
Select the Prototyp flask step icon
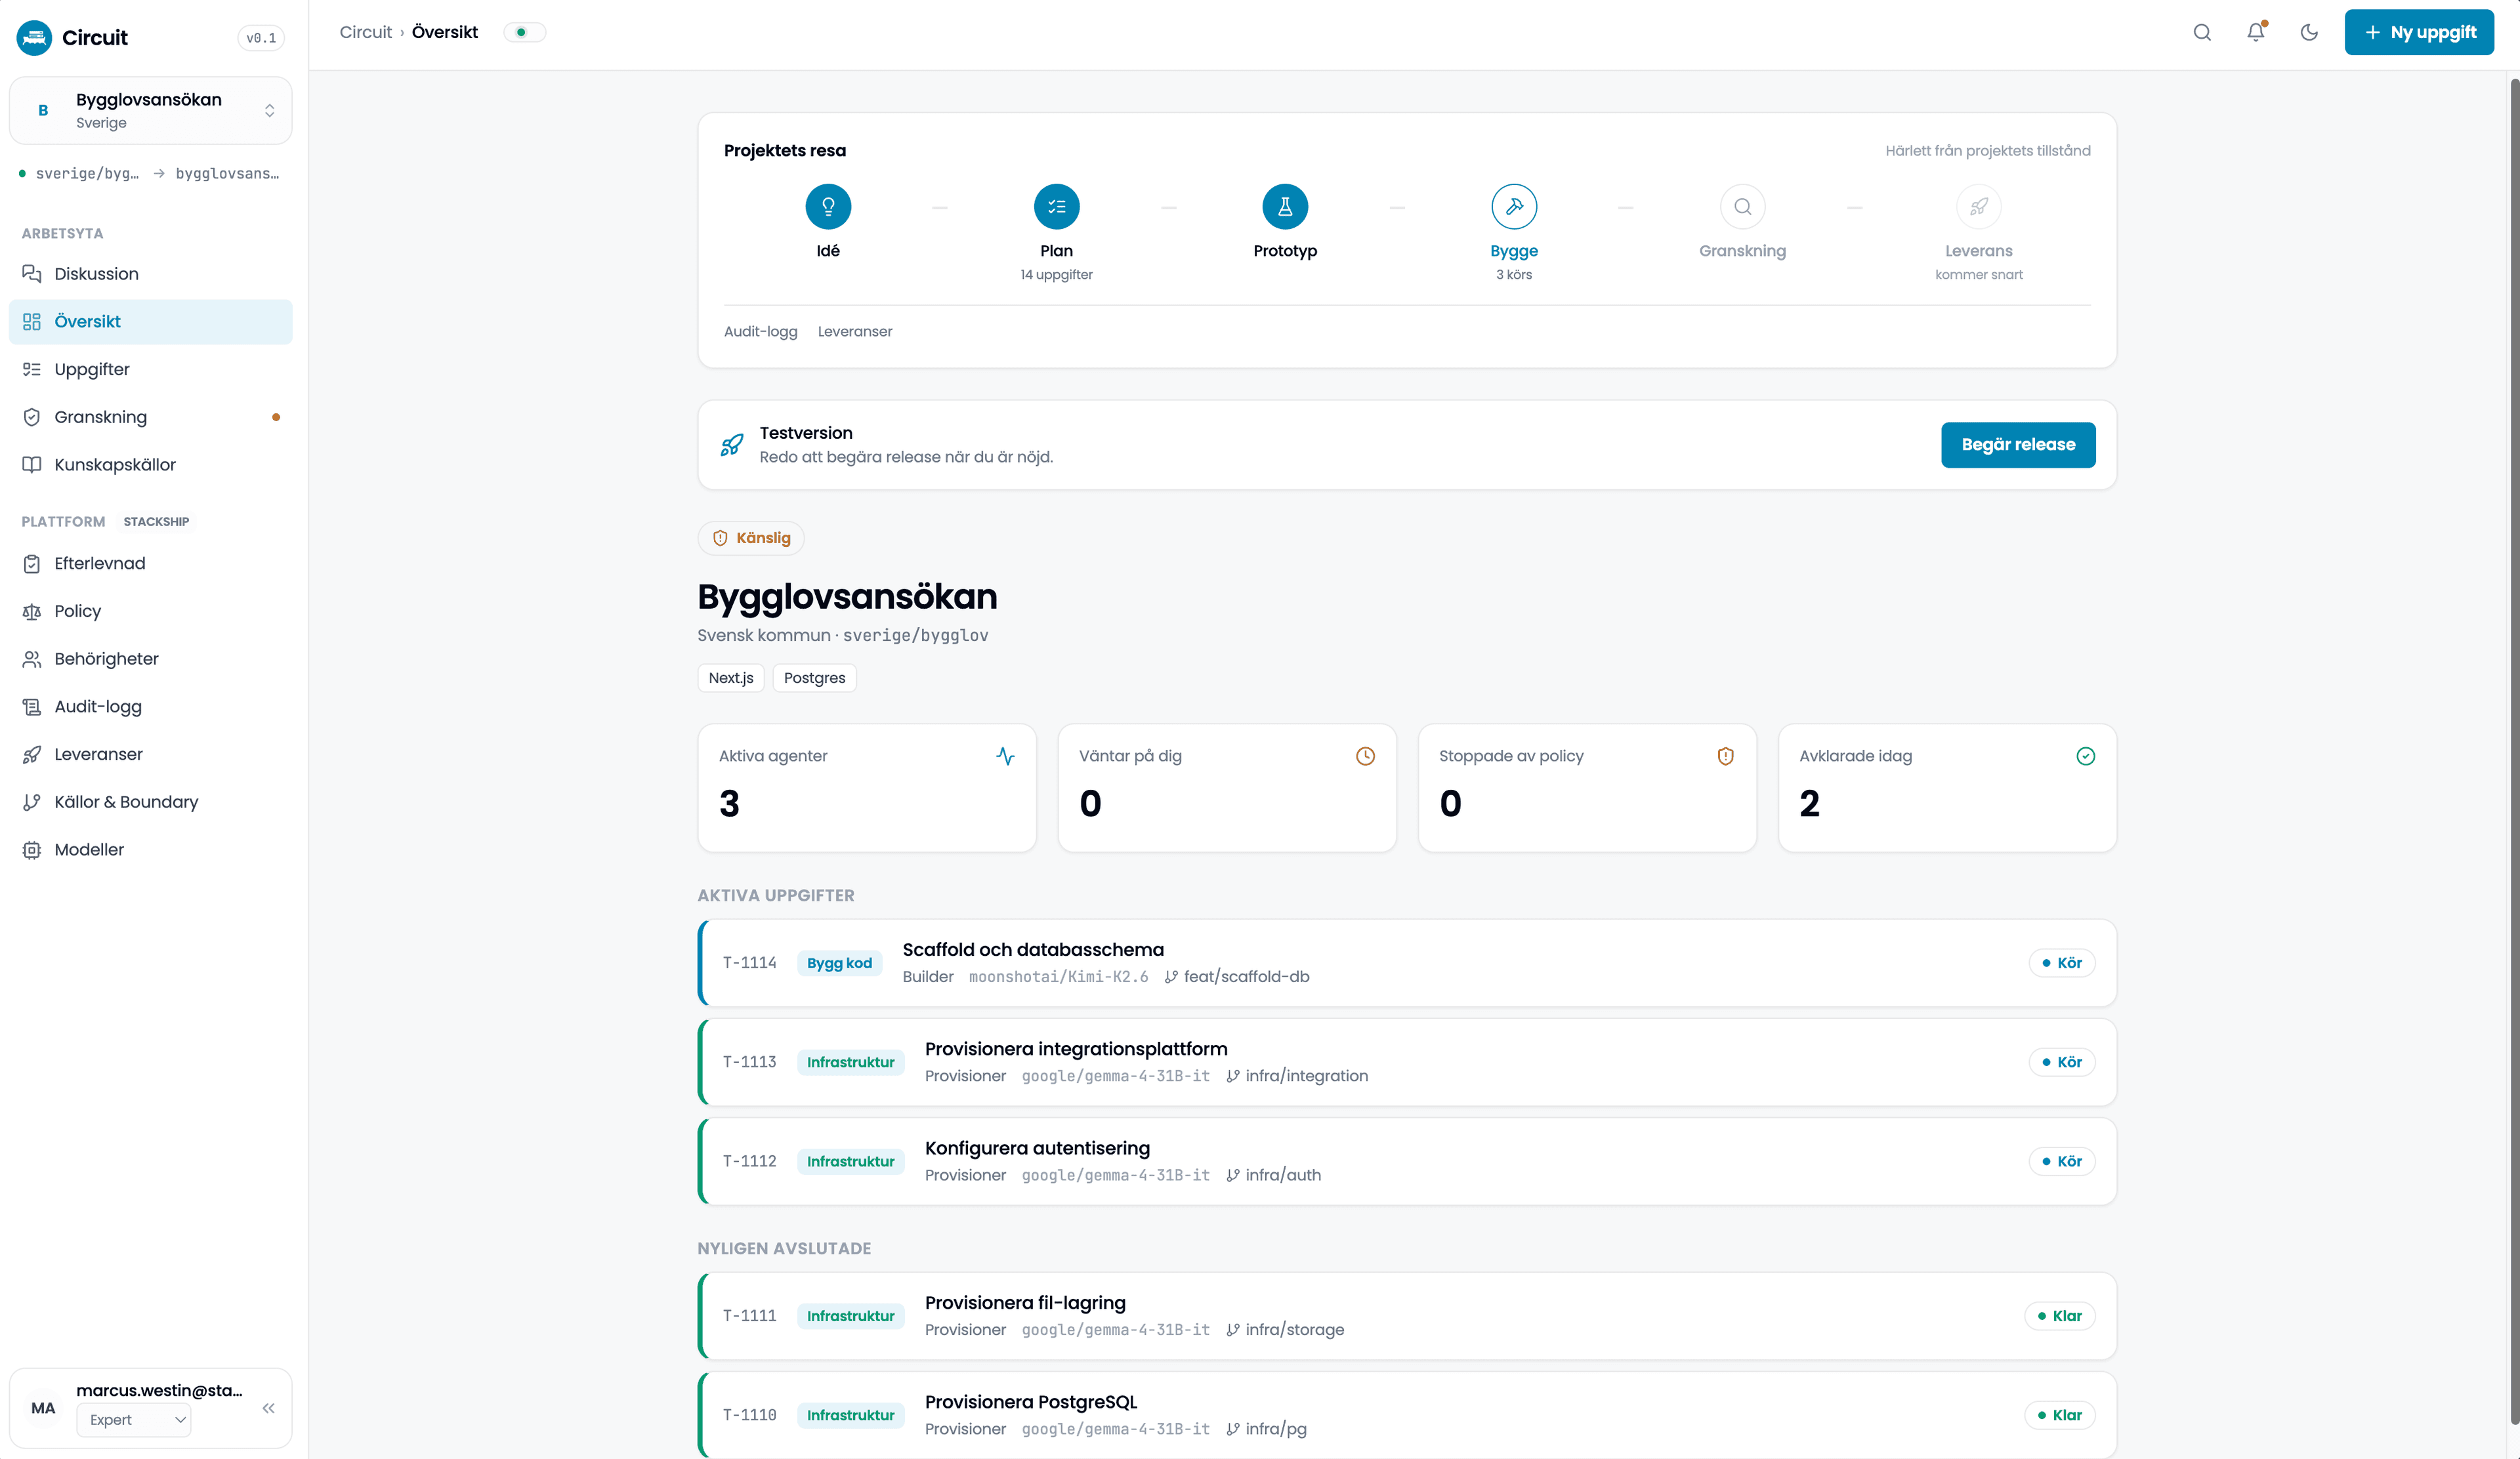pos(1285,207)
